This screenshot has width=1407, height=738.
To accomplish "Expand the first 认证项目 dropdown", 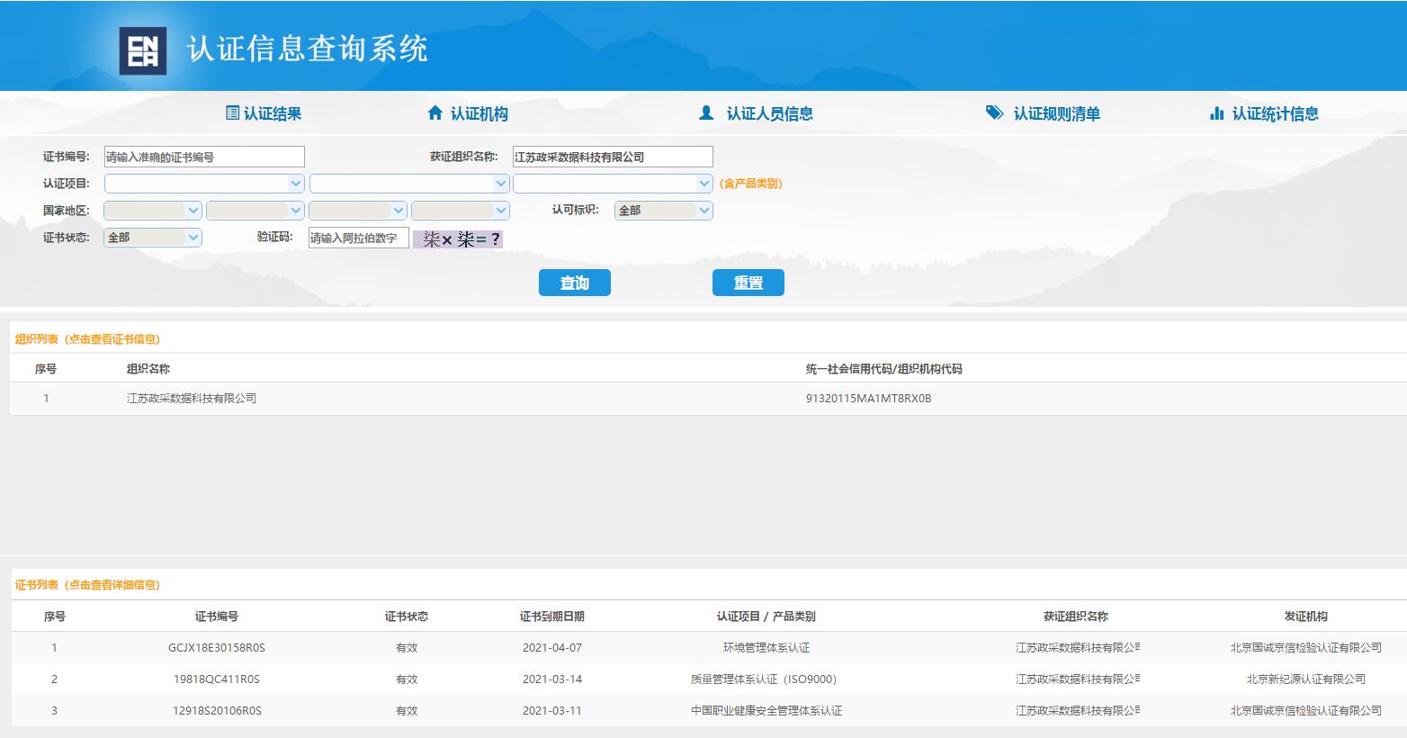I will point(204,184).
